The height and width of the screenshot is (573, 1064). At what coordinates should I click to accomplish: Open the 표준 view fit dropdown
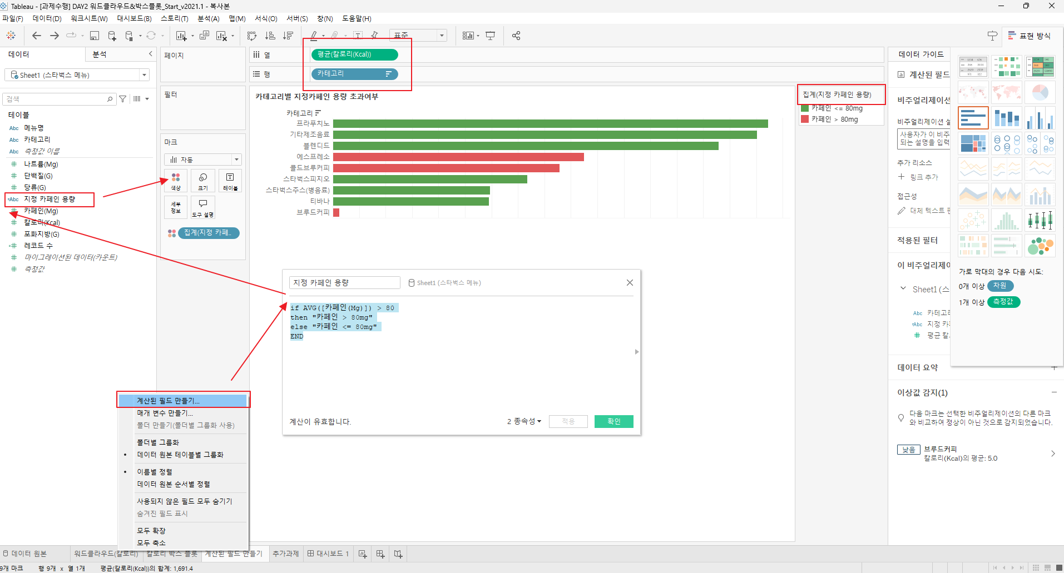tap(442, 36)
